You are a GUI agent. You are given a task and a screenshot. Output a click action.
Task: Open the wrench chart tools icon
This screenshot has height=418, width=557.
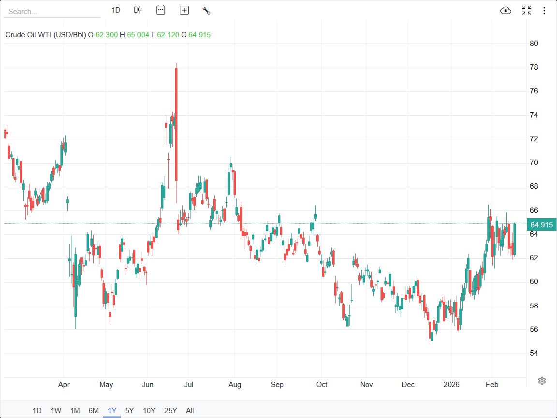coord(206,10)
